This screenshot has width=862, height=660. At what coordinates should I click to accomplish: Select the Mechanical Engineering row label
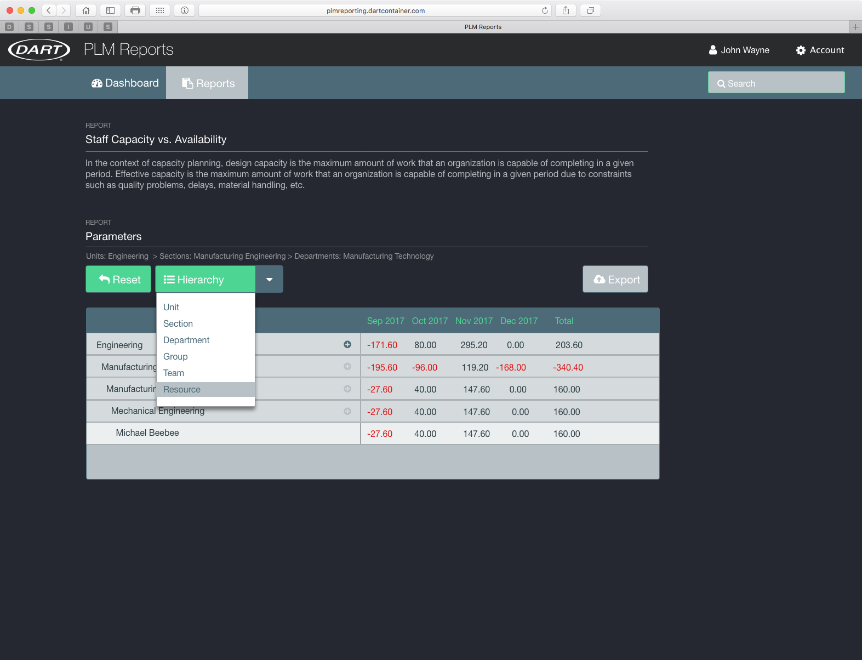point(158,411)
